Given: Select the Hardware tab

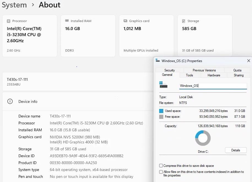Looking at the screenshot, I should pyautogui.click(x=214, y=75).
